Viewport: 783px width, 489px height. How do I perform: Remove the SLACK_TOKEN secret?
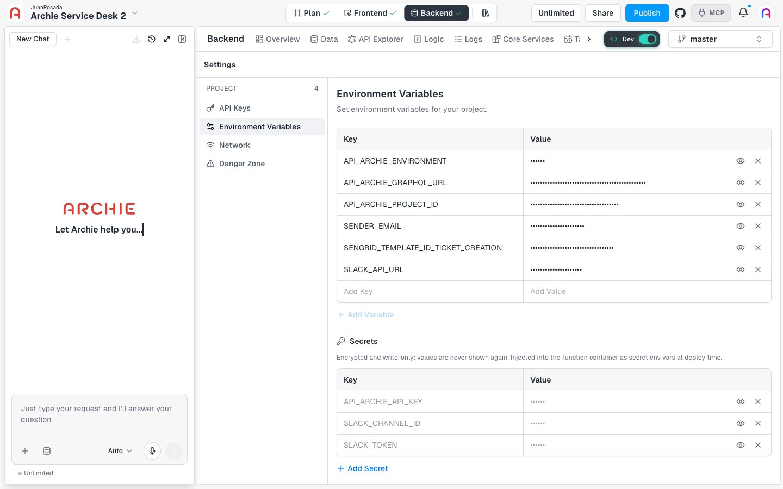click(758, 445)
